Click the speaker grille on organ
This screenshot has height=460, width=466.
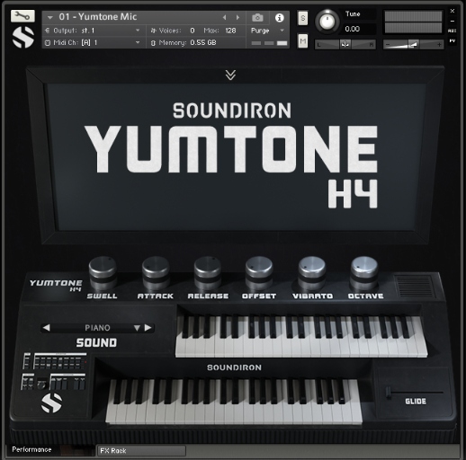pos(416,286)
